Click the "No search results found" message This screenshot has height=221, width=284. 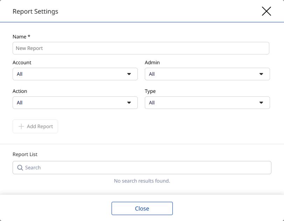pos(142,181)
